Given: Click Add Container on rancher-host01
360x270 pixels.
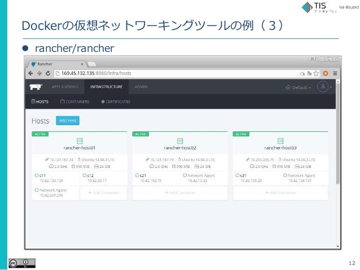Looking at the screenshot, I should (104, 193).
